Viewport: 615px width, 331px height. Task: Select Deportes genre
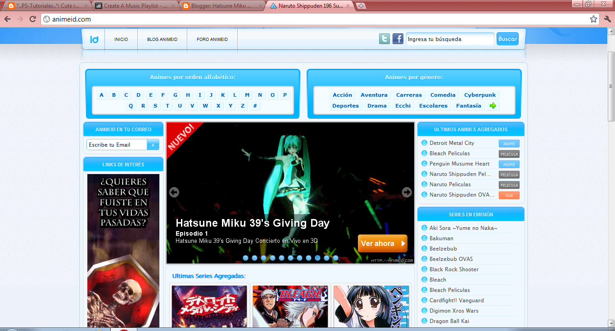click(x=345, y=106)
